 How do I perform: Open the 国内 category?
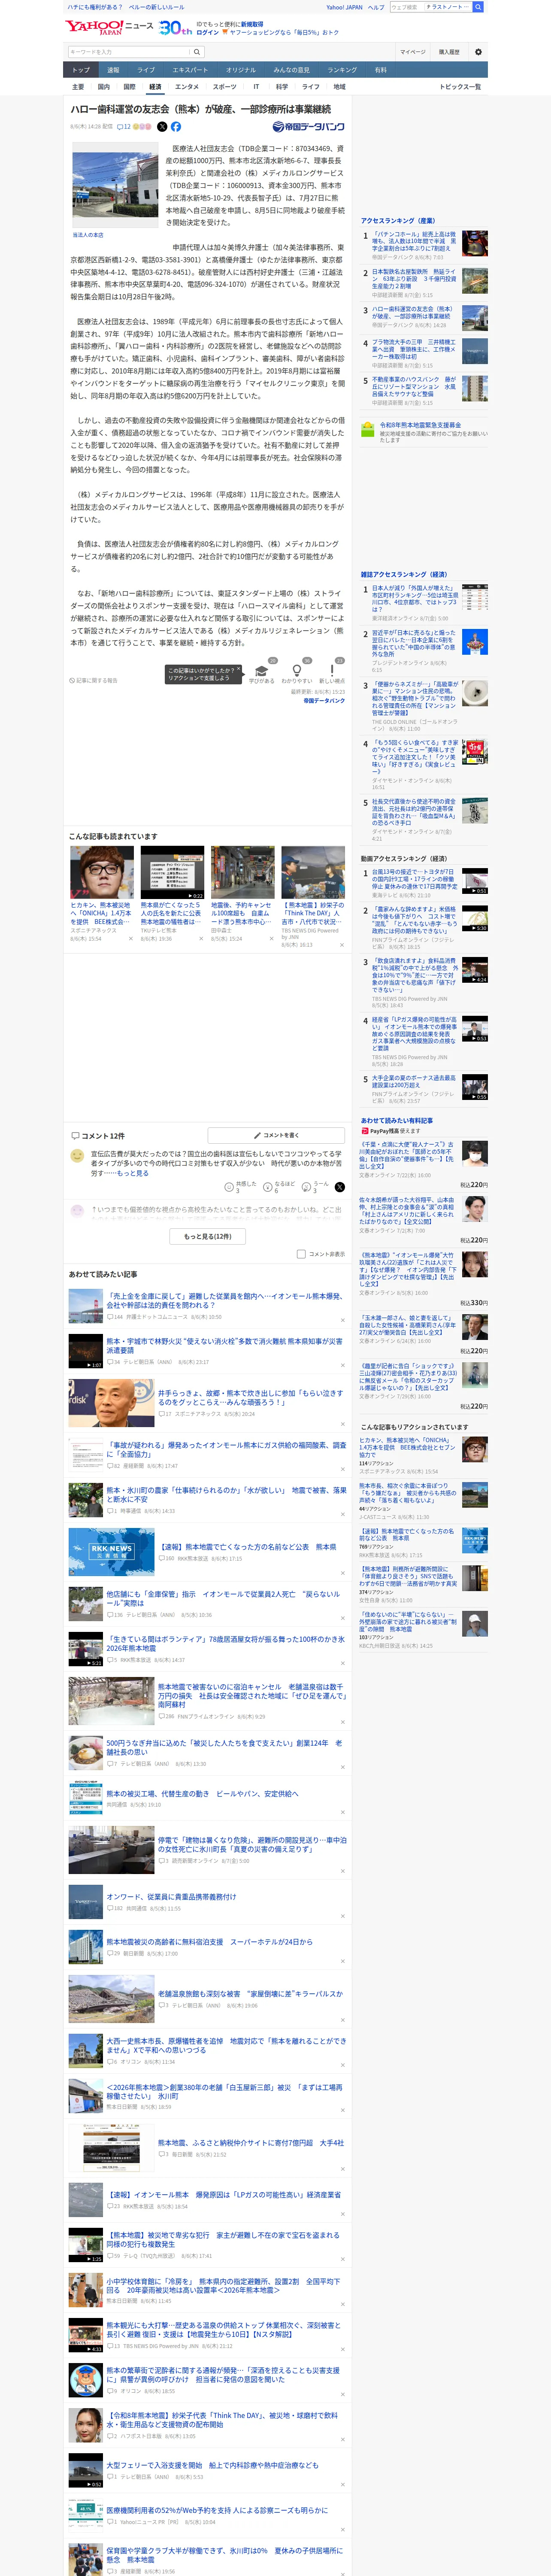pos(103,87)
